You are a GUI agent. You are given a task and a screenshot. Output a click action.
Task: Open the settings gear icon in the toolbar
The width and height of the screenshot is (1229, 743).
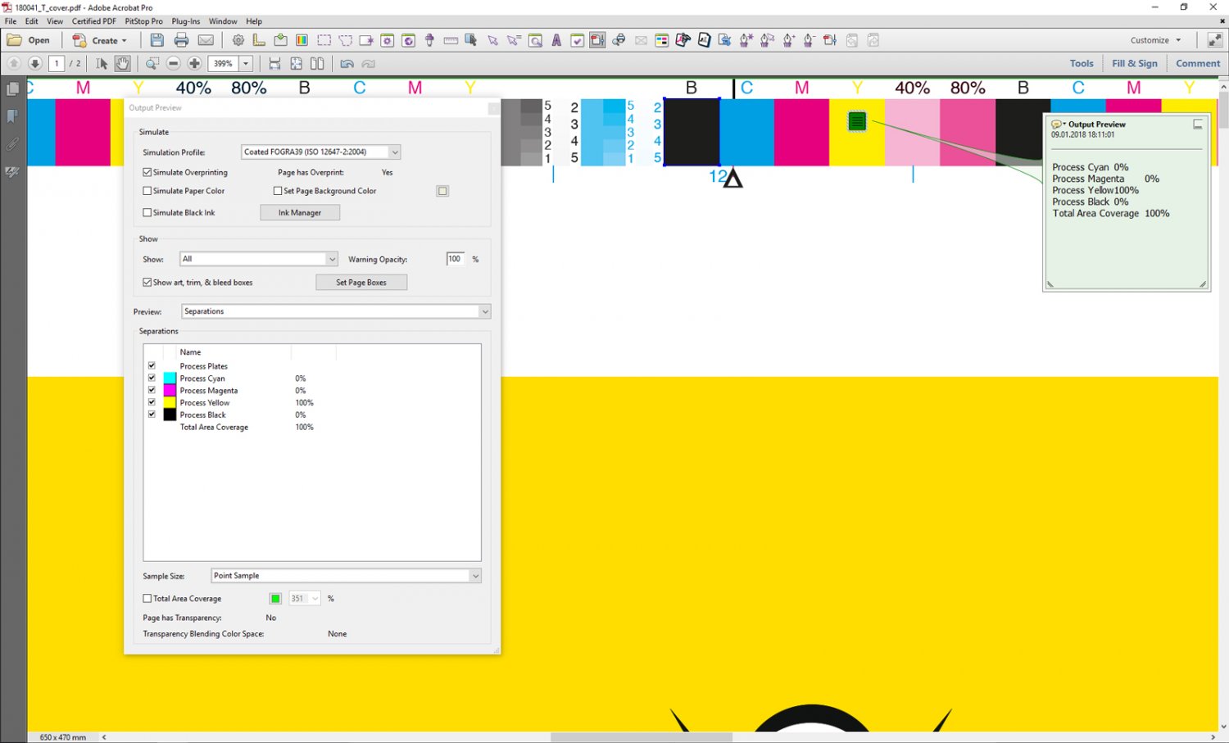[238, 40]
